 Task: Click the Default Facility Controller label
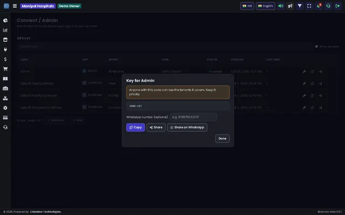click(38, 96)
